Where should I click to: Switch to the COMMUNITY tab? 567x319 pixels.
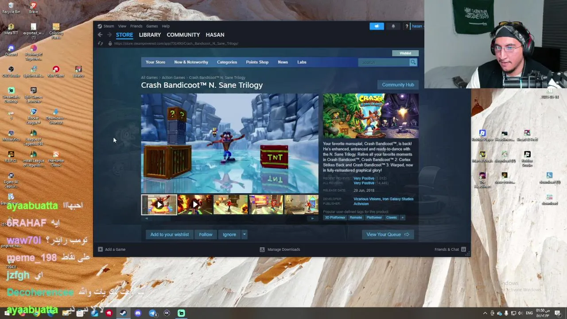[x=183, y=35]
